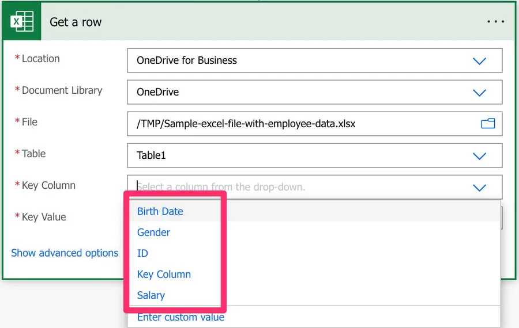
Task: Collapse the Key Column dropdown using its chevron
Action: (479, 188)
